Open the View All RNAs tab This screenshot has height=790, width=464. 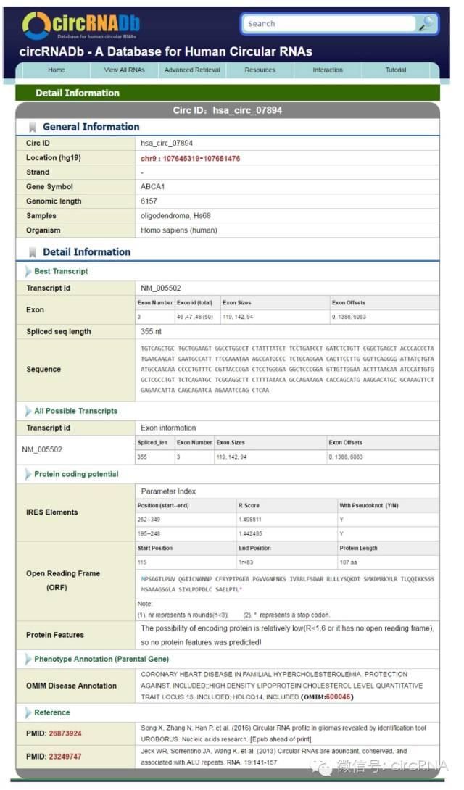coord(124,70)
